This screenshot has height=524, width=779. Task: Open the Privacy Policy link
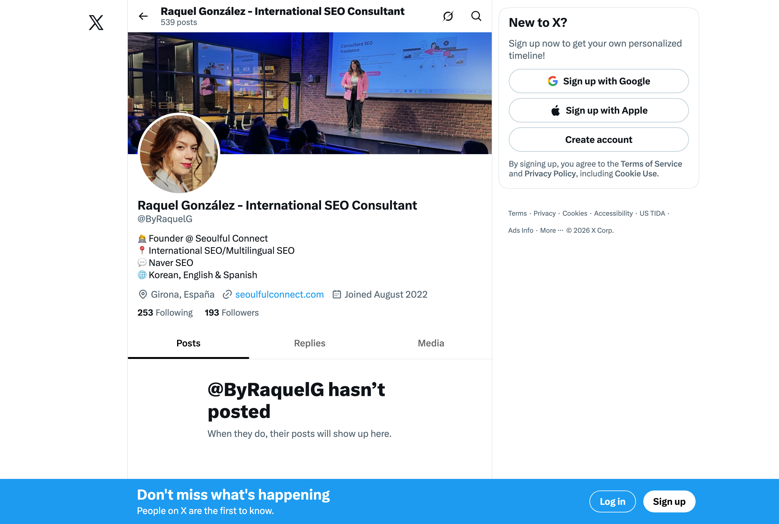[550, 173]
